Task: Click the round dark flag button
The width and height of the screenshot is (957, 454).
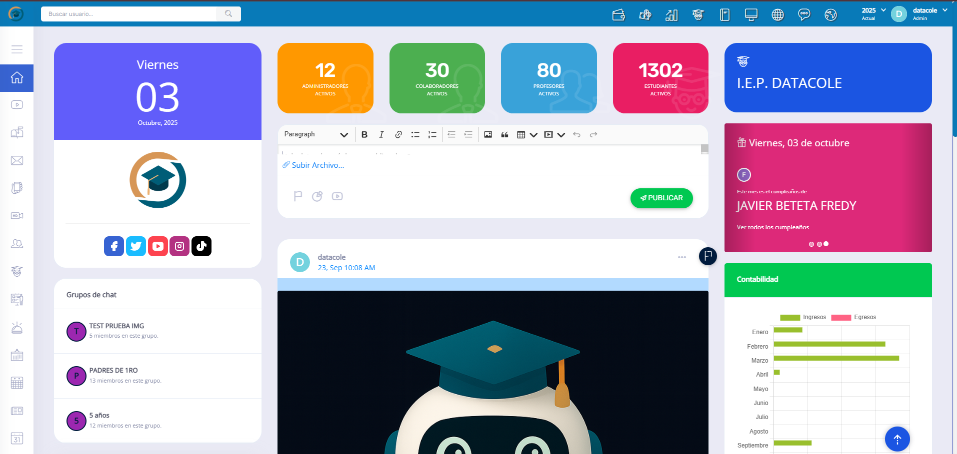Action: (708, 256)
